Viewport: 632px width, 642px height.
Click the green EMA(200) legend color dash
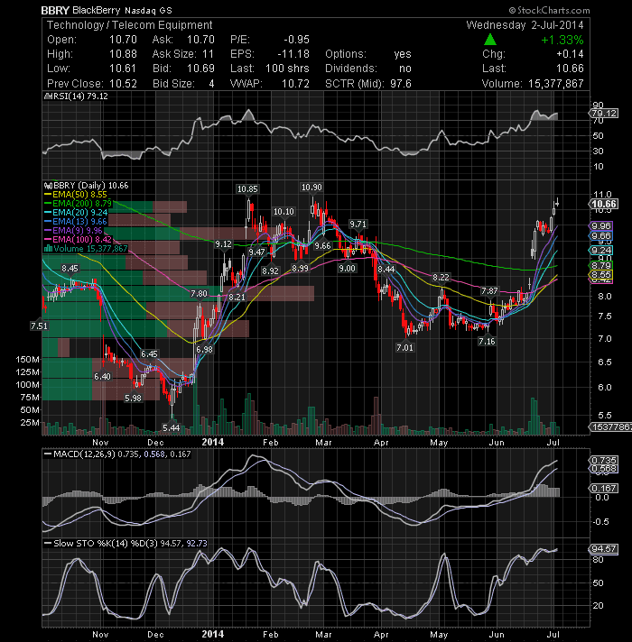[x=48, y=204]
